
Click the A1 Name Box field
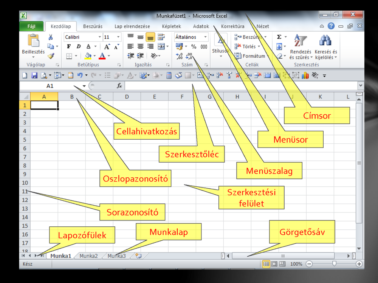[50, 86]
